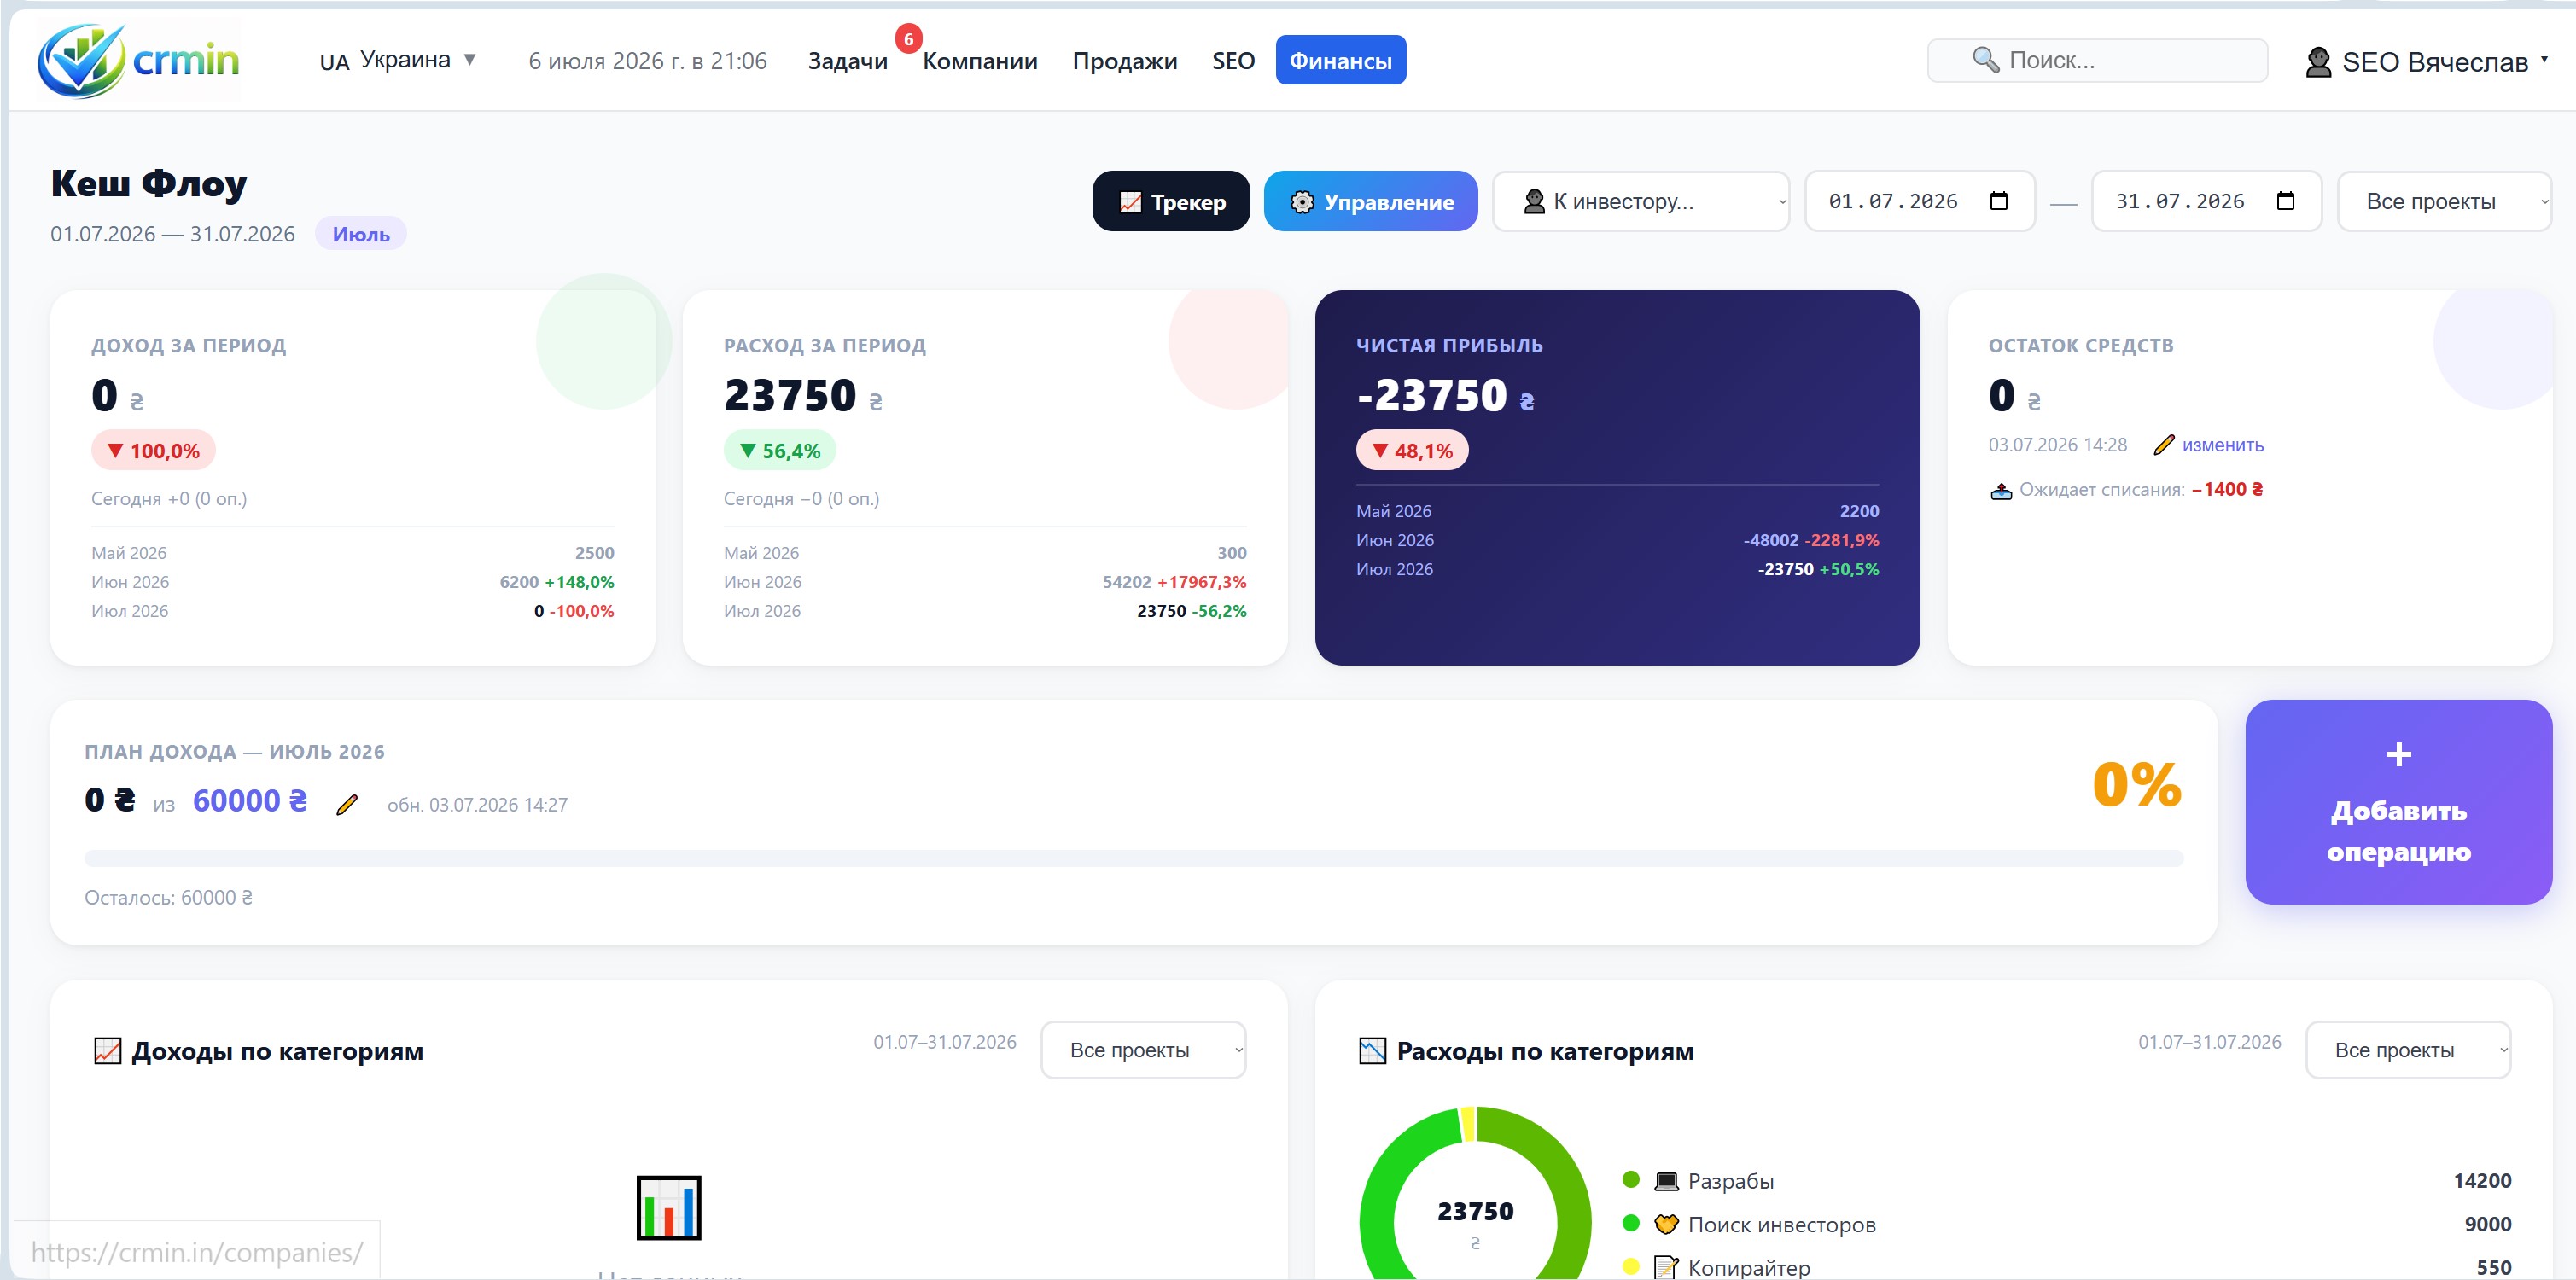
Task: Click the 60000 ₴ plan target
Action: tap(250, 801)
